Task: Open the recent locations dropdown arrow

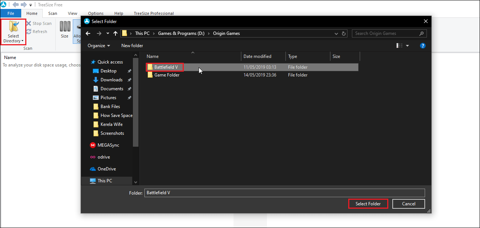Action: coord(108,33)
